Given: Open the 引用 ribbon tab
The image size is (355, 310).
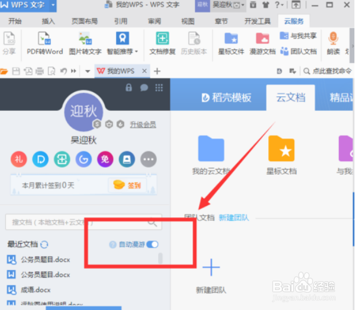Looking at the screenshot, I should 121,22.
